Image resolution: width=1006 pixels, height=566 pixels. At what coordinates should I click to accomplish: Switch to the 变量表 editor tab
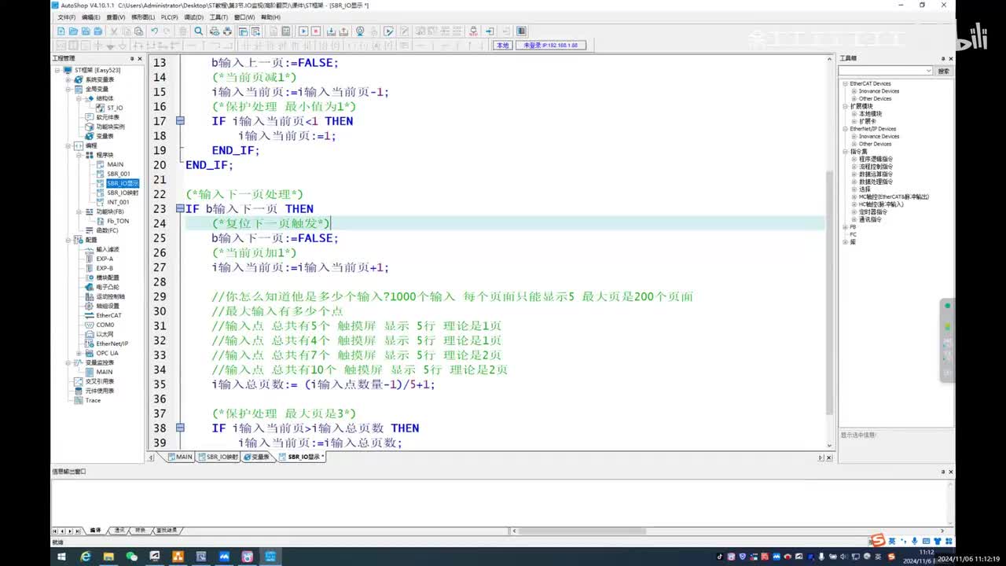click(256, 457)
